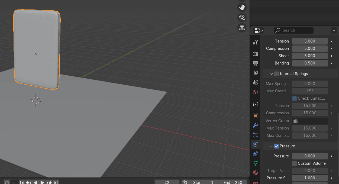Toggle the camera view icon
The width and height of the screenshot is (339, 184).
click(x=242, y=18)
